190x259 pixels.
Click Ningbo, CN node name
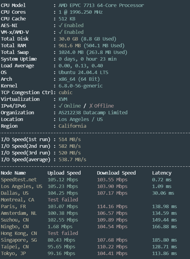click(x=15, y=227)
